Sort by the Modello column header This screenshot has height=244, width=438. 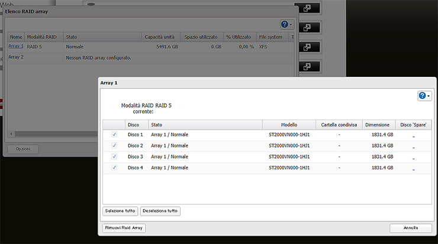pyautogui.click(x=289, y=125)
